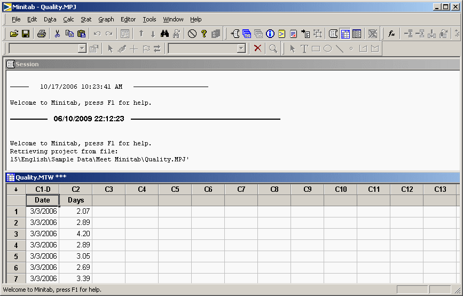Click the Cut scissors icon
Image resolution: width=463 pixels, height=296 pixels.
click(57, 34)
